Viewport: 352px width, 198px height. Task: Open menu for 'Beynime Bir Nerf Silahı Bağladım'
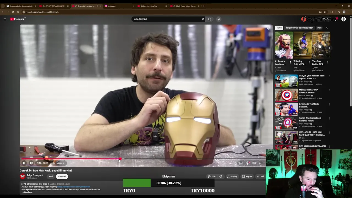tap(329, 105)
